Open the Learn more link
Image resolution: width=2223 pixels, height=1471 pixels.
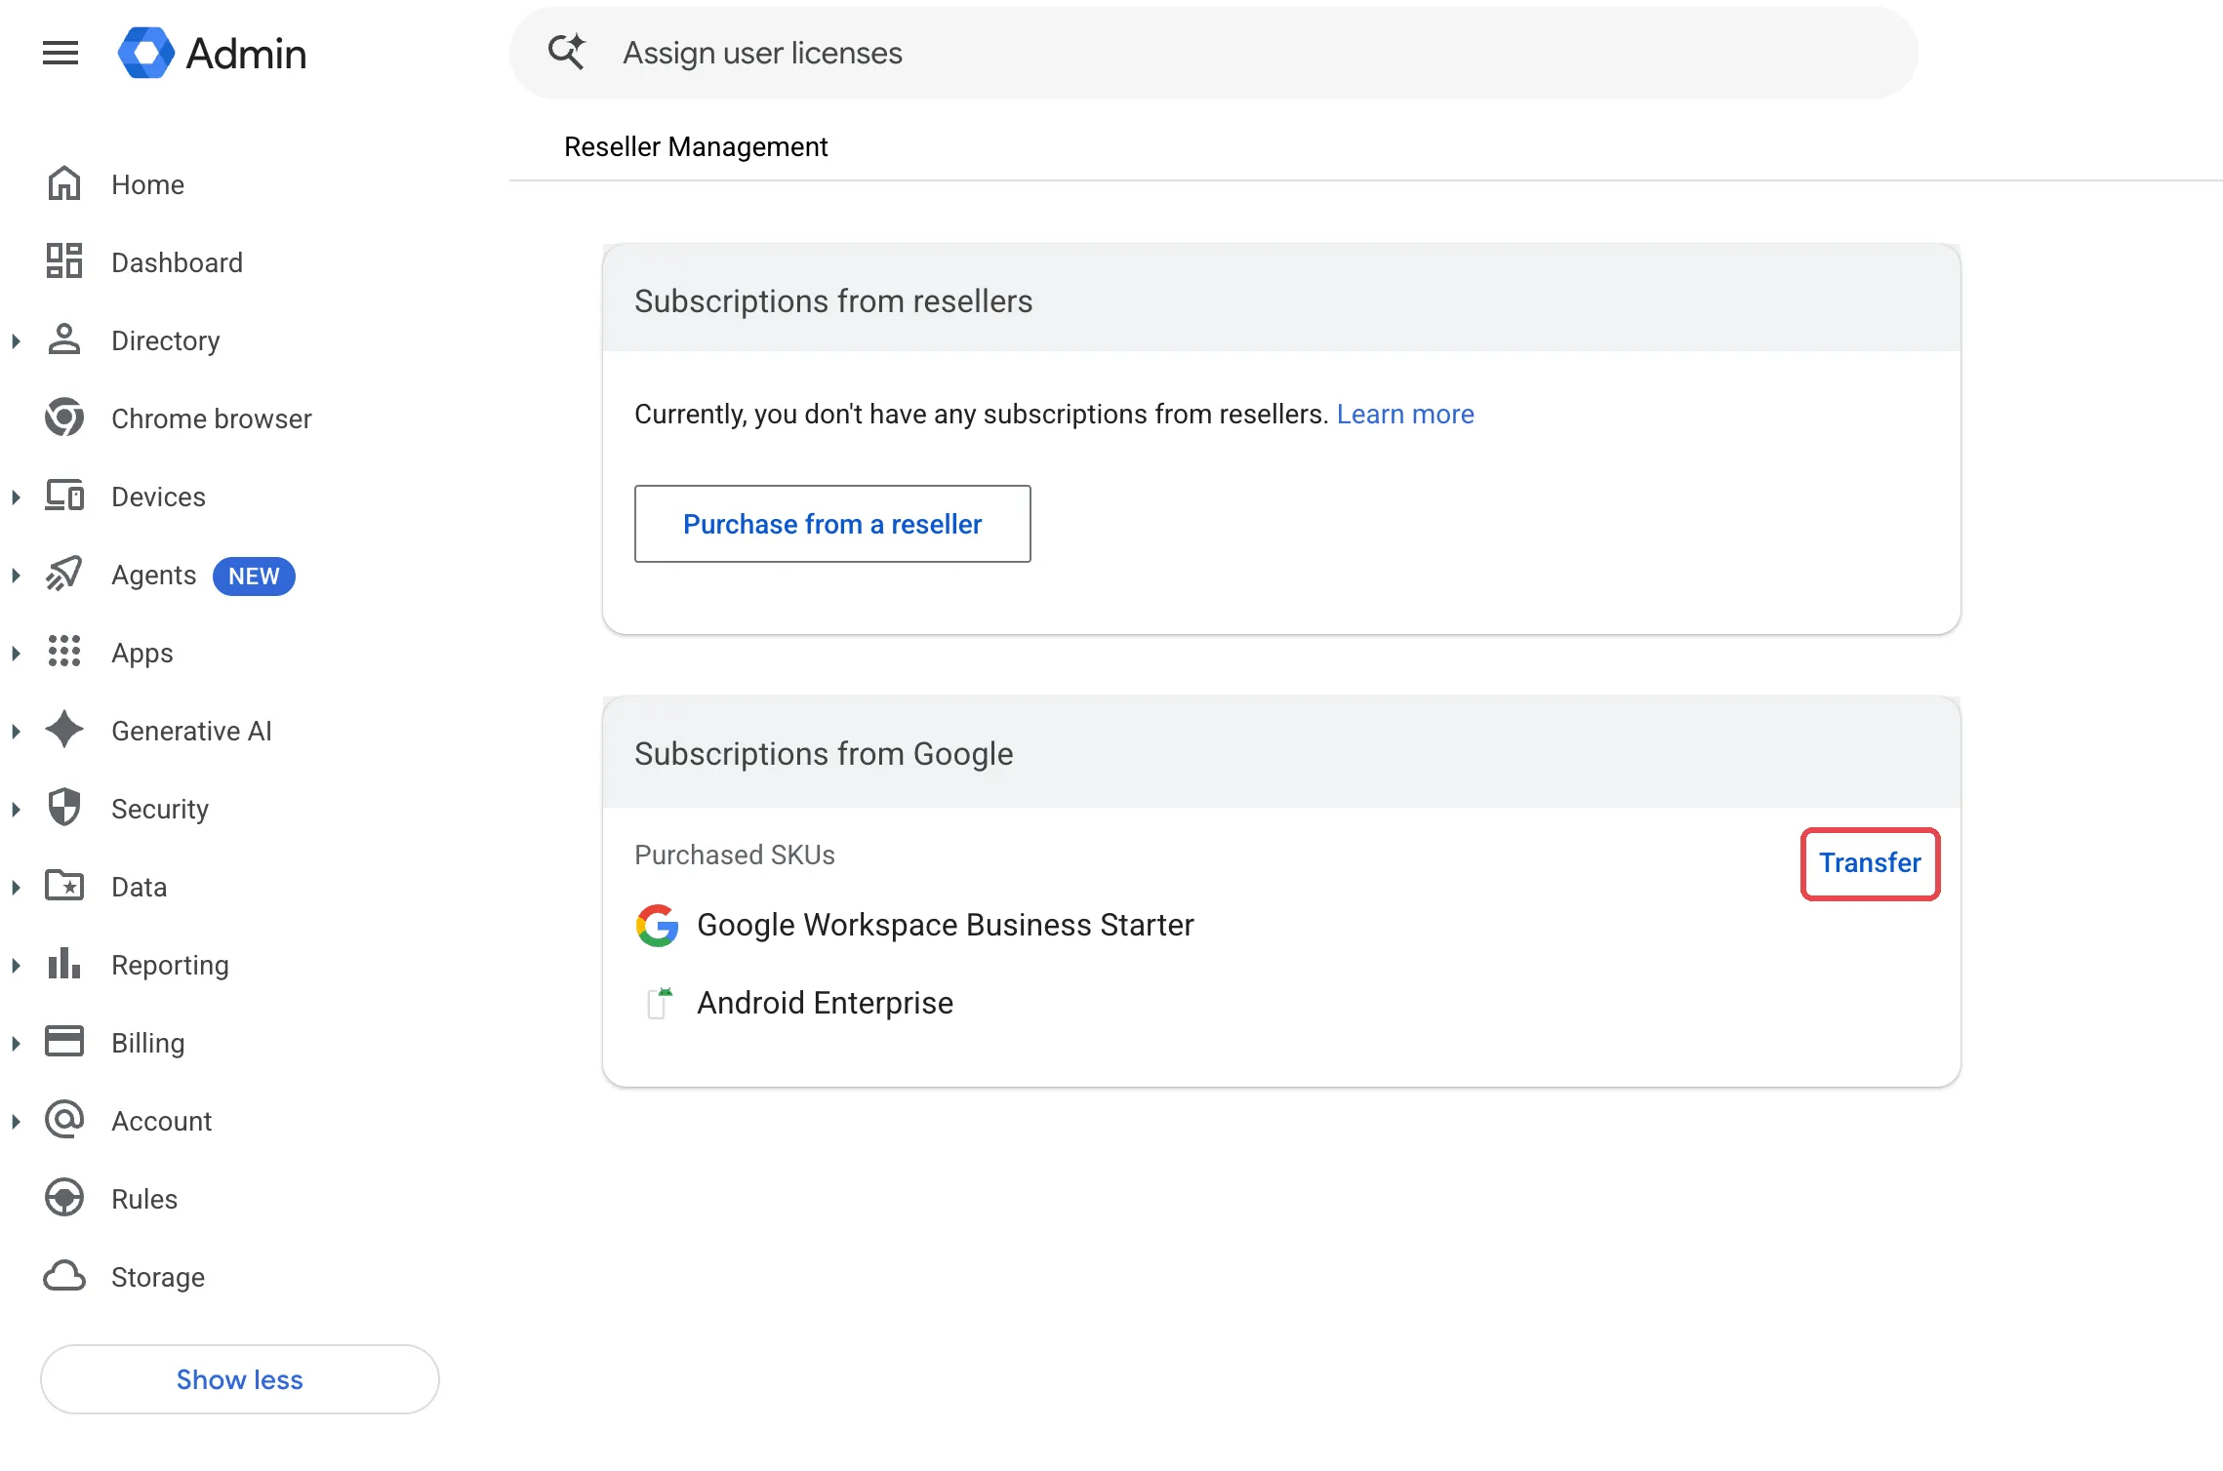pos(1405,414)
